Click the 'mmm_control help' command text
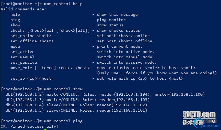The width and height of the screenshot is (221, 130). coord(63,4)
